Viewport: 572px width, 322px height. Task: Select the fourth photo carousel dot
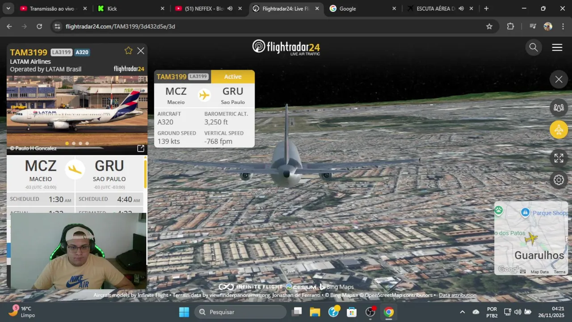point(87,144)
